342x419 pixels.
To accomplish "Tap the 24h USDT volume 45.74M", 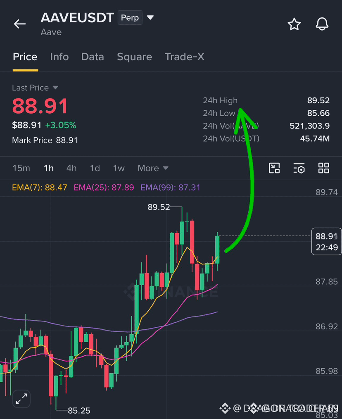I will (315, 138).
